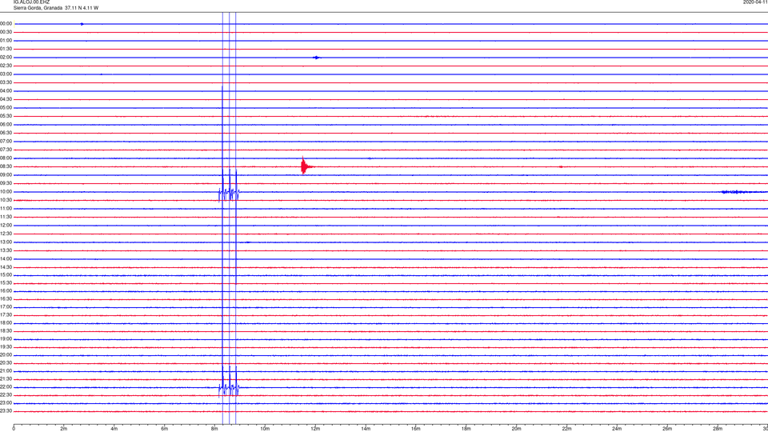
Task: Select the 04:00 trace time label
Action: [6, 91]
